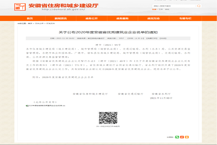
Task: Click the 会议 hot word link
Action: (167, 10)
